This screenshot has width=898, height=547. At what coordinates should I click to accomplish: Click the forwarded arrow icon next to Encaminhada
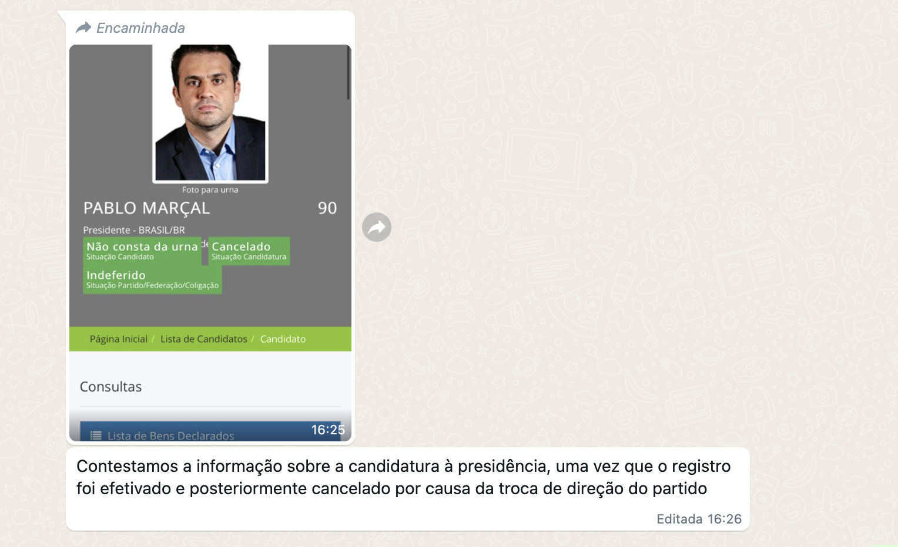pos(83,28)
